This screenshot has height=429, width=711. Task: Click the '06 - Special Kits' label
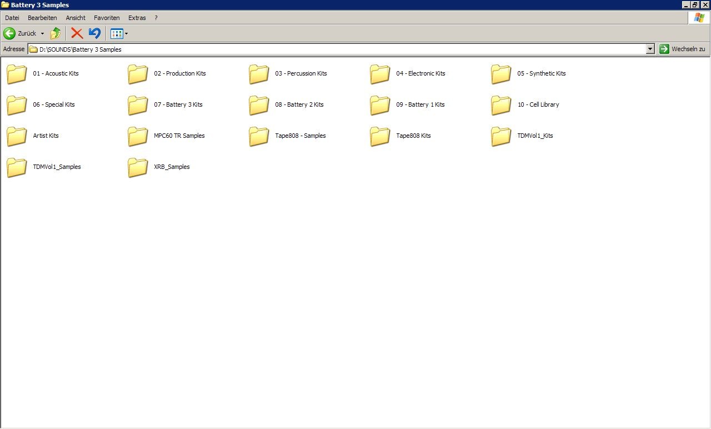pyautogui.click(x=54, y=104)
